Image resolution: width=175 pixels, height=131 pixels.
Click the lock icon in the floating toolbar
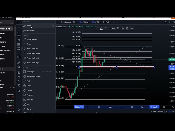122,28
